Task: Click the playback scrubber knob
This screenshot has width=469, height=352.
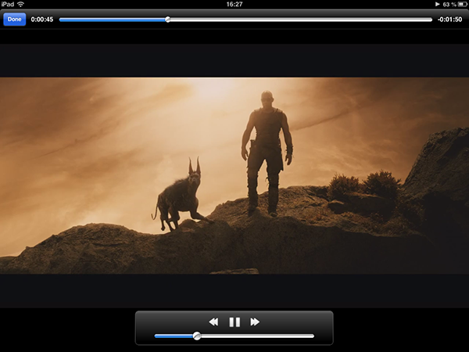Action: click(168, 20)
